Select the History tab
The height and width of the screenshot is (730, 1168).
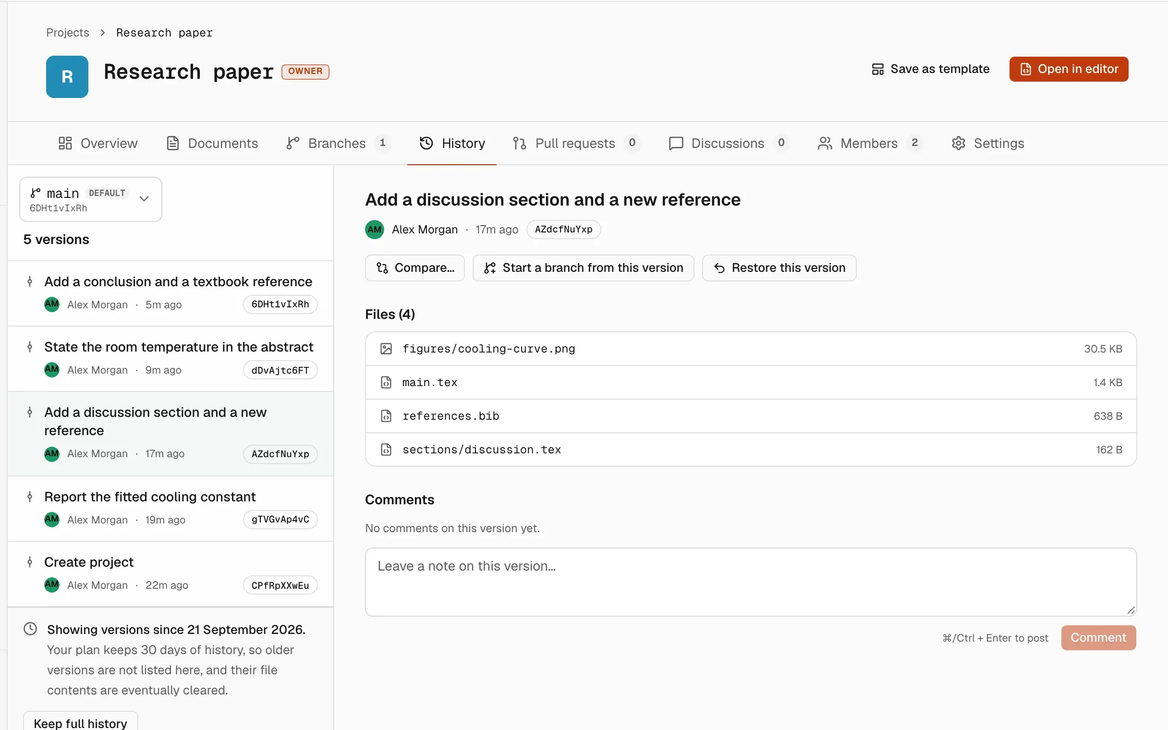tap(452, 144)
